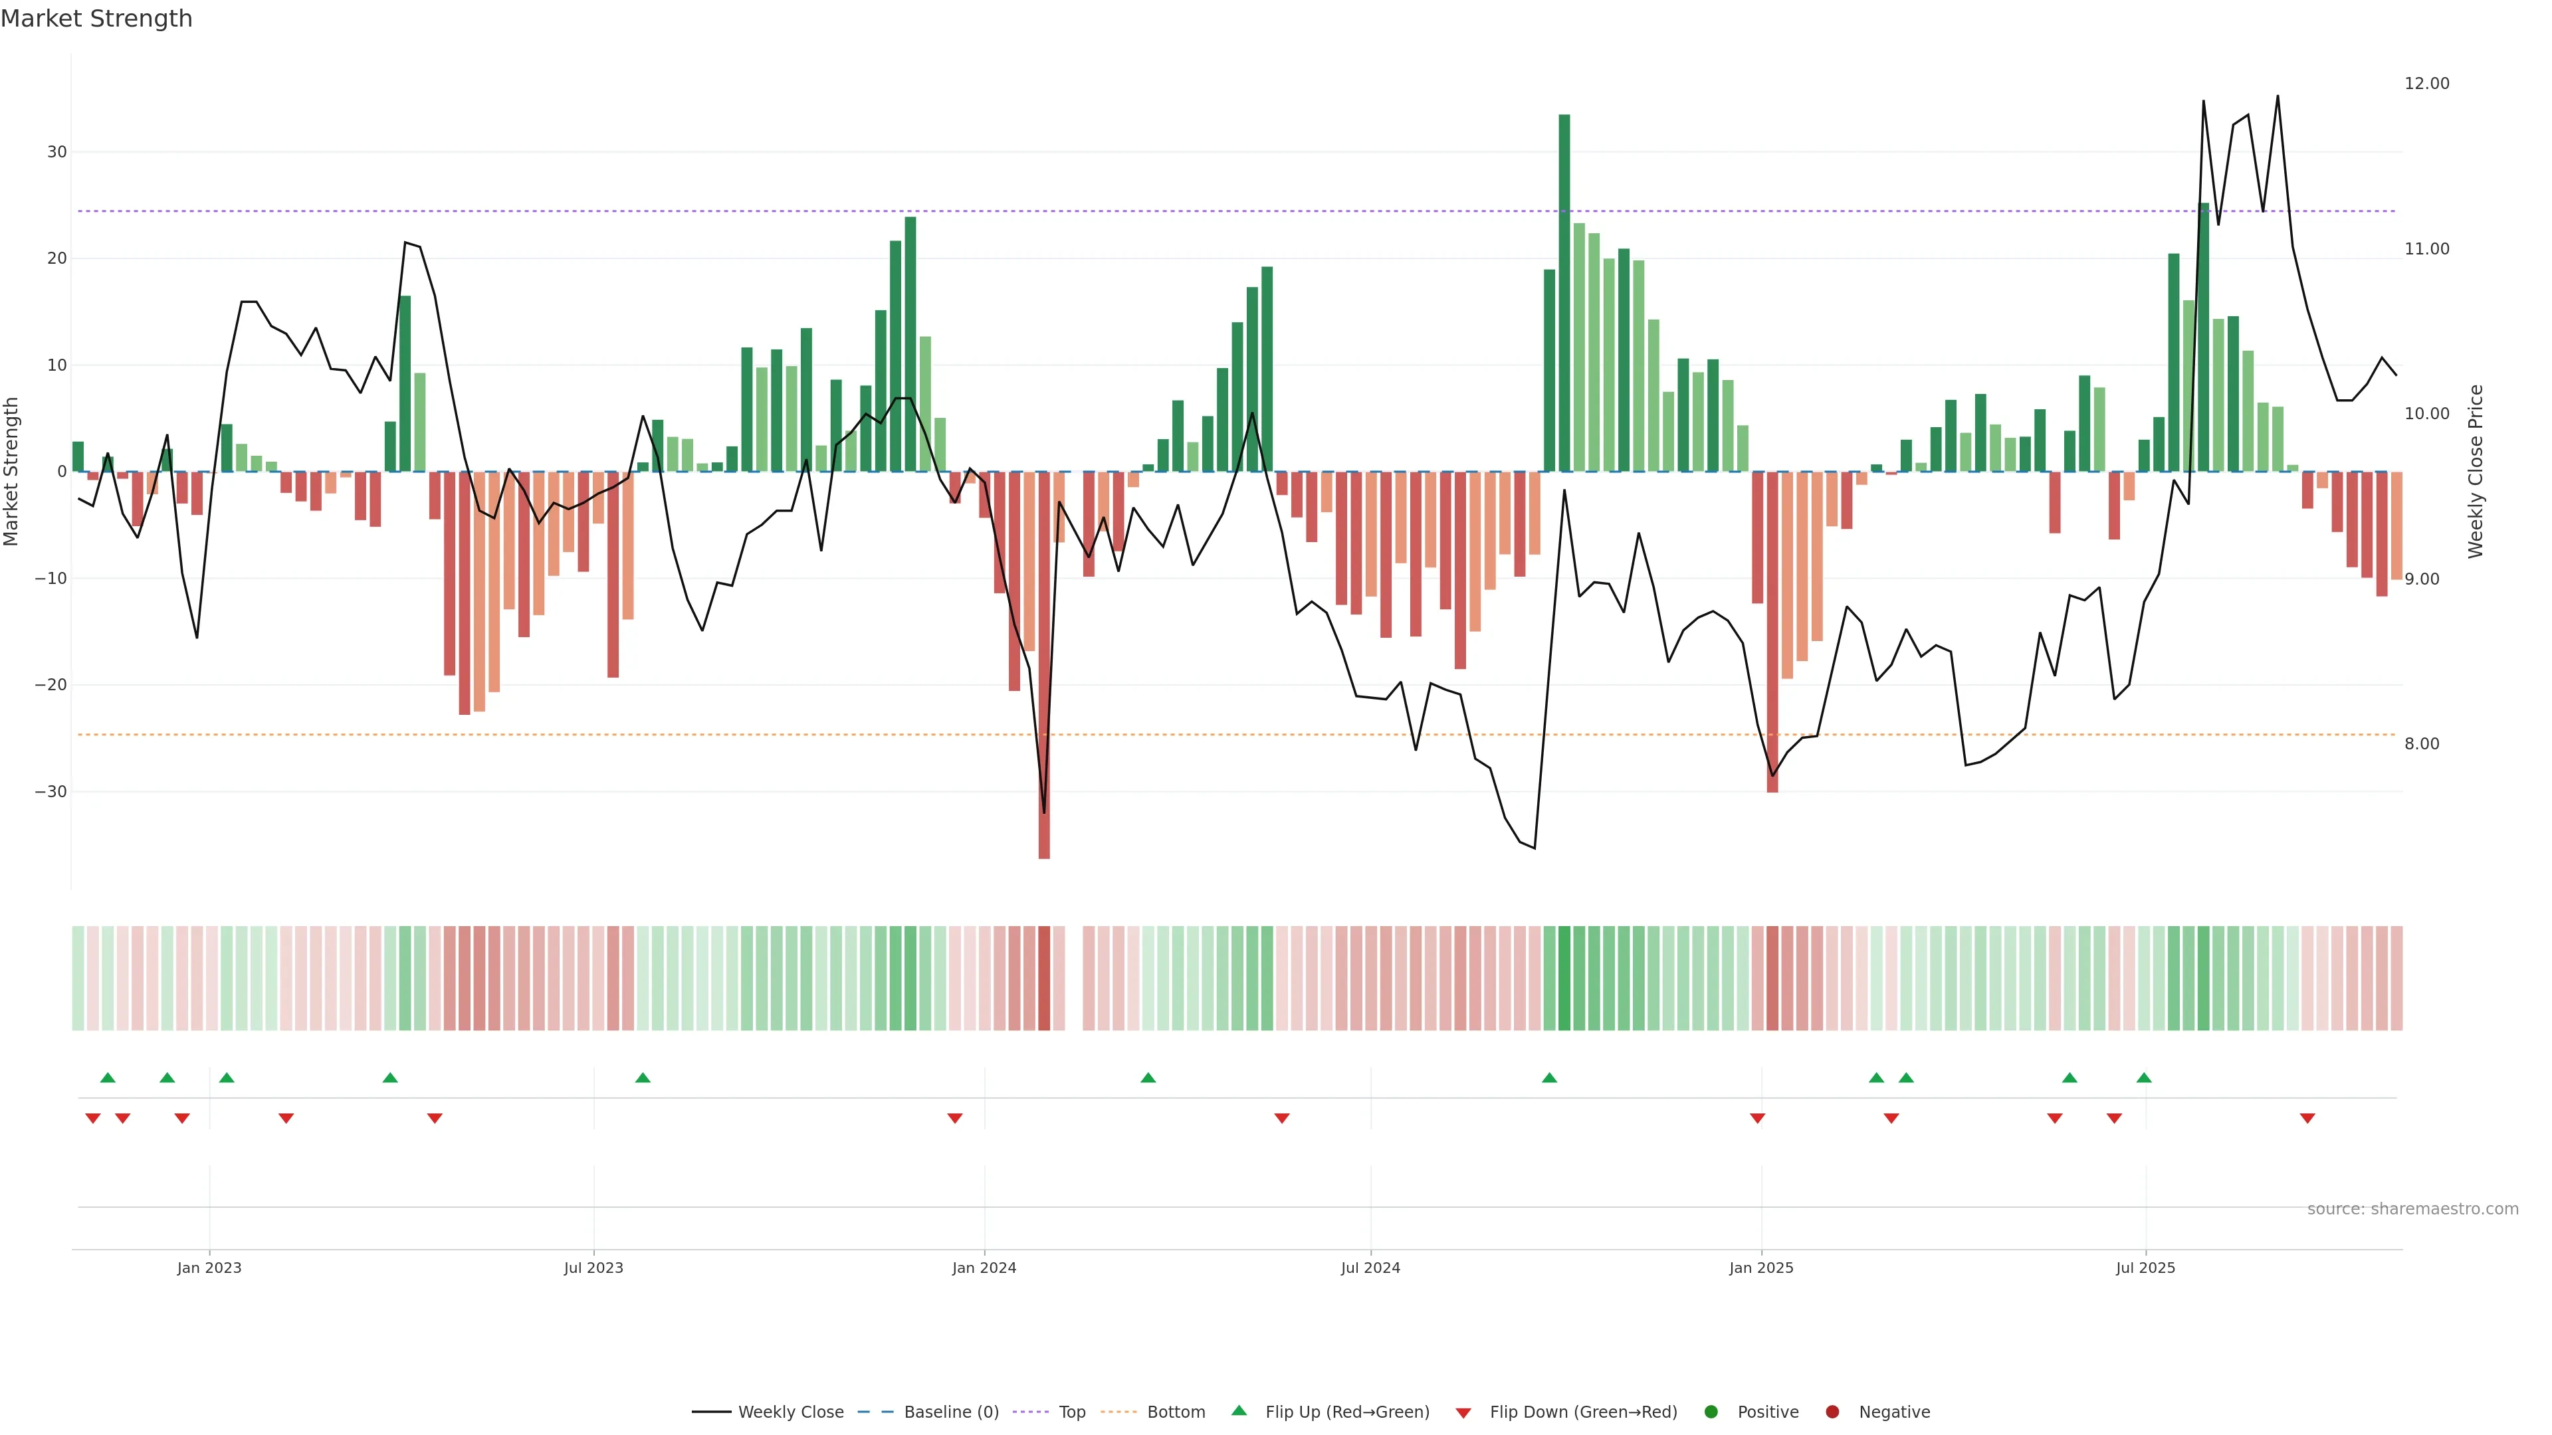The height and width of the screenshot is (1435, 2552).
Task: Click the Negative red circle legend icon
Action: coord(1832,1411)
